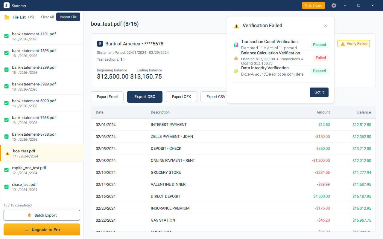
Task: Click Upgrade to Pro
Action: [42, 229]
